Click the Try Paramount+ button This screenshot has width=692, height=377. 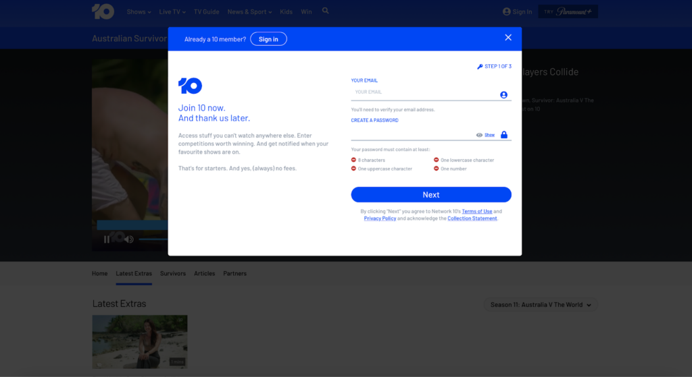point(568,12)
